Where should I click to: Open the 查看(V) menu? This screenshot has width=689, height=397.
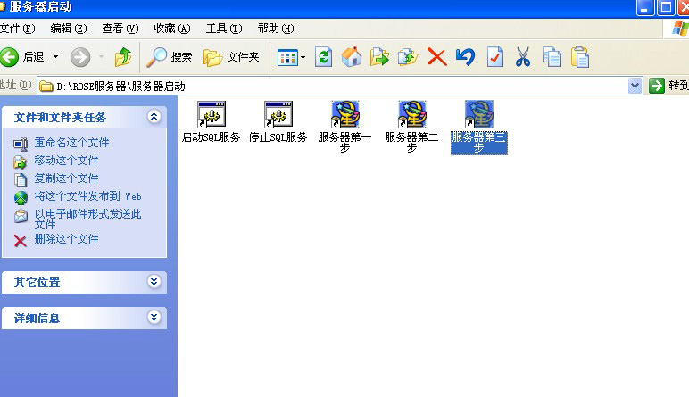[120, 29]
